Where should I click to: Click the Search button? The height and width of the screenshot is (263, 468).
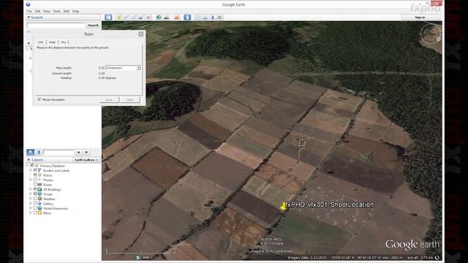93,25
